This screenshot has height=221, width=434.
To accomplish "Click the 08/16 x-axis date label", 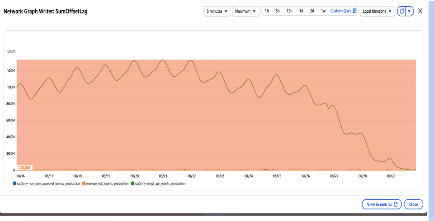I will 20,176.
